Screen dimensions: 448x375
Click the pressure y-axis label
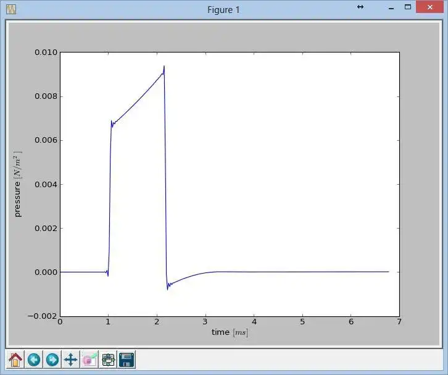(x=18, y=184)
